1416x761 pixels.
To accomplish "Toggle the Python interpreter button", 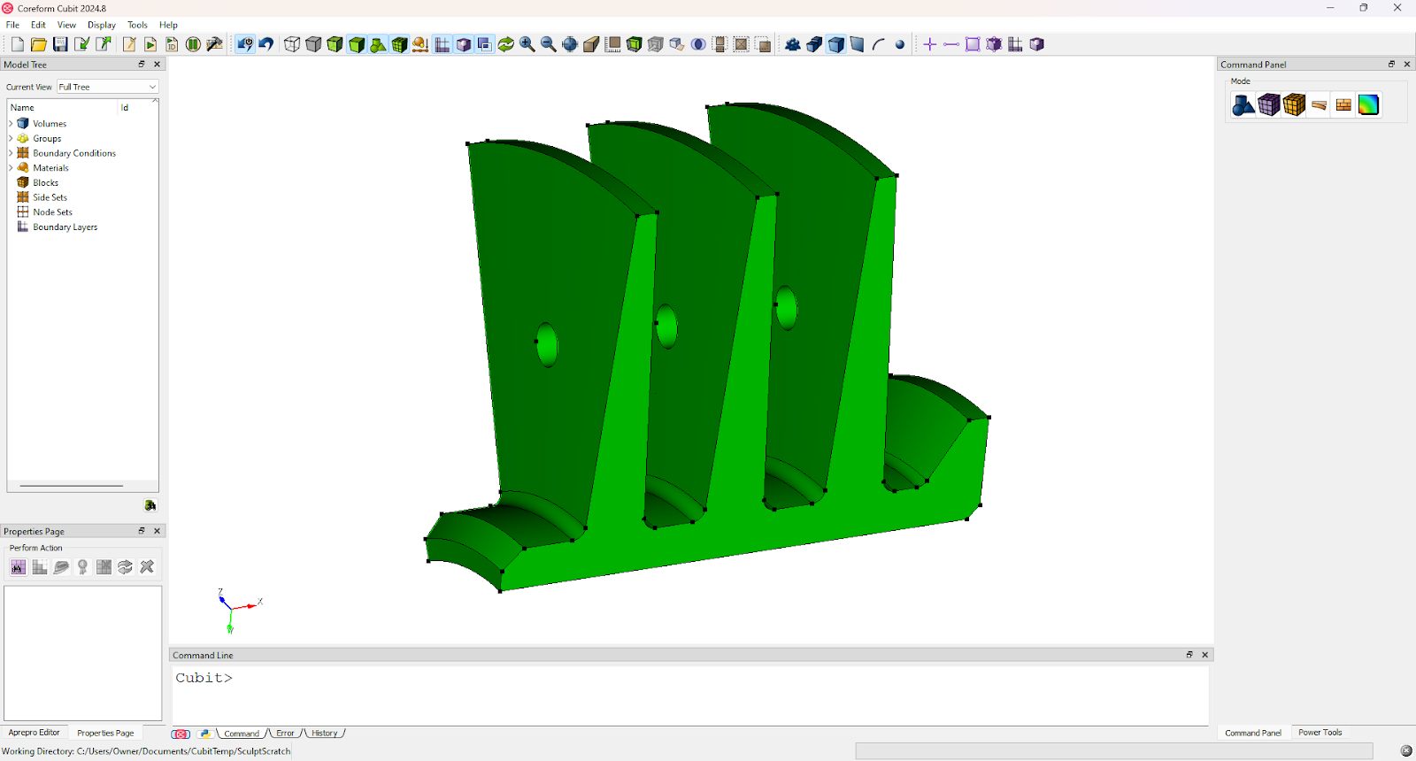I will 204,734.
